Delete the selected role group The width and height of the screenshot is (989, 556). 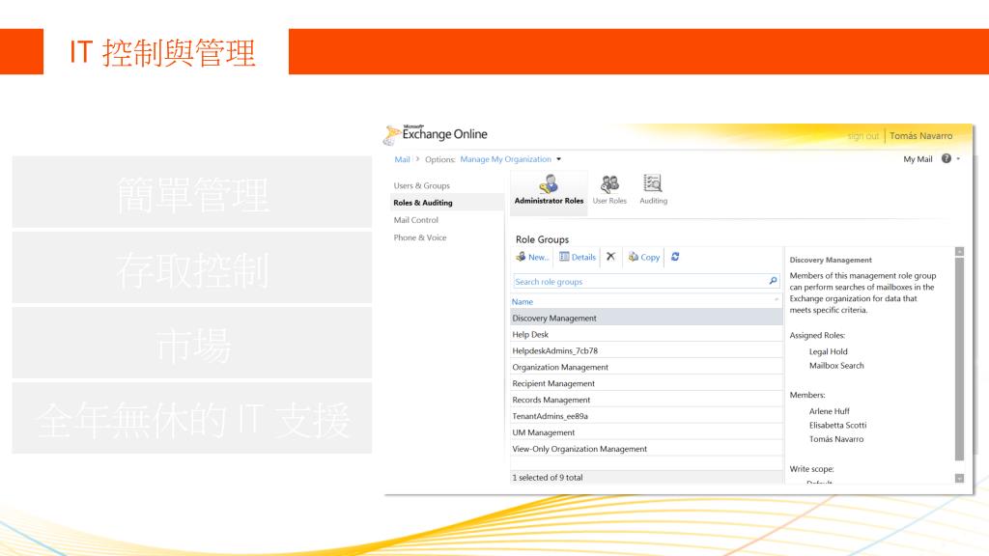(610, 257)
